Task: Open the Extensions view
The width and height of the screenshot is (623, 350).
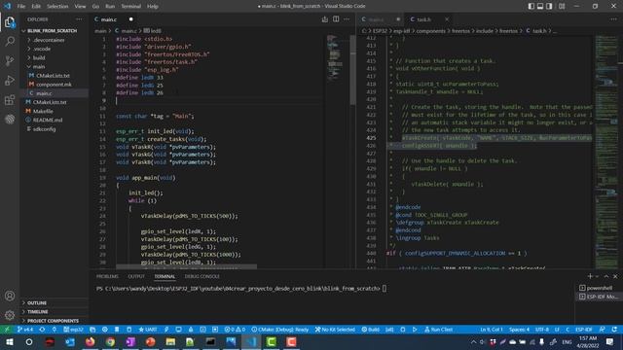Action: tap(10, 99)
